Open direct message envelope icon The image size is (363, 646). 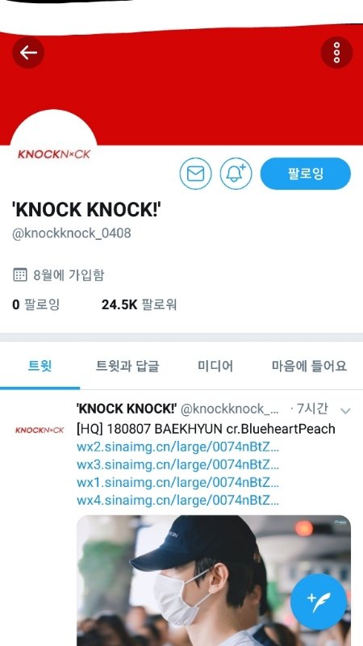click(x=195, y=174)
